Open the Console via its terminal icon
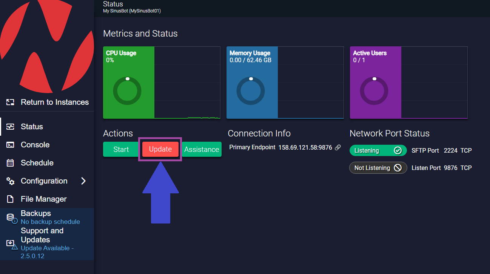The height and width of the screenshot is (274, 490). pos(11,144)
